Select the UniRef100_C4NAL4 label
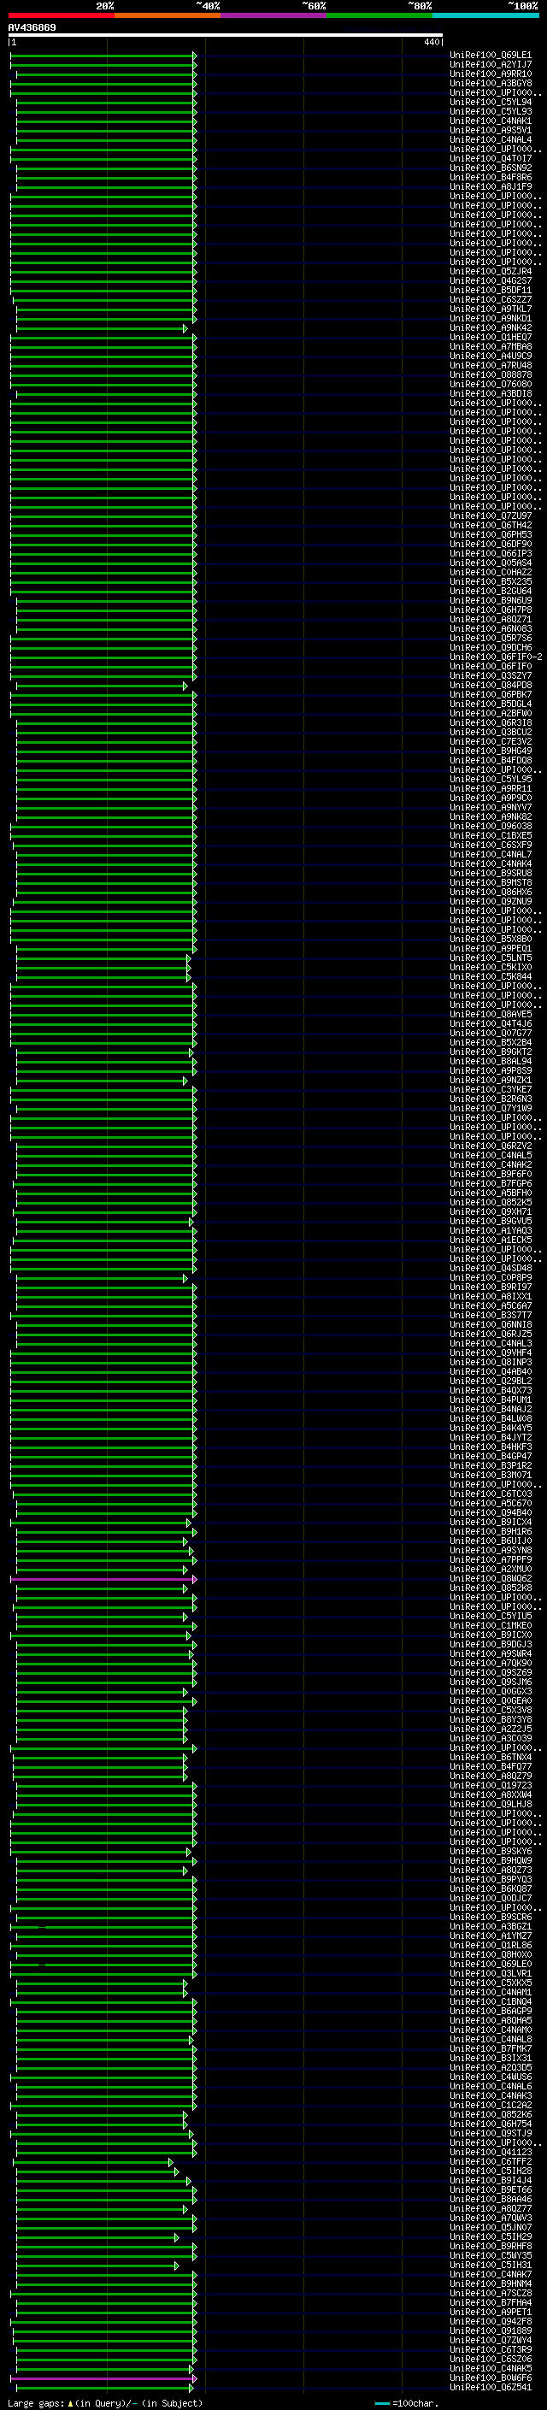The height and width of the screenshot is (2410, 547). click(490, 139)
